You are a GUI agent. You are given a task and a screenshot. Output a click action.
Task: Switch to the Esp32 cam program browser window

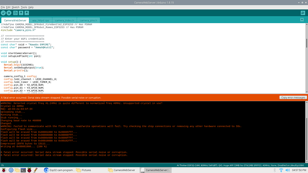point(59,170)
